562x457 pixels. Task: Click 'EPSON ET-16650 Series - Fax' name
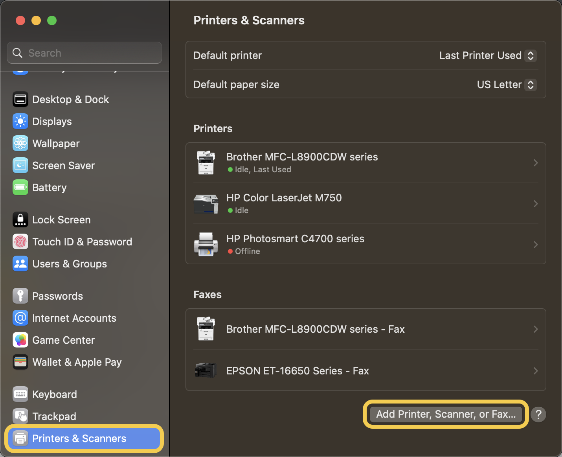point(298,371)
